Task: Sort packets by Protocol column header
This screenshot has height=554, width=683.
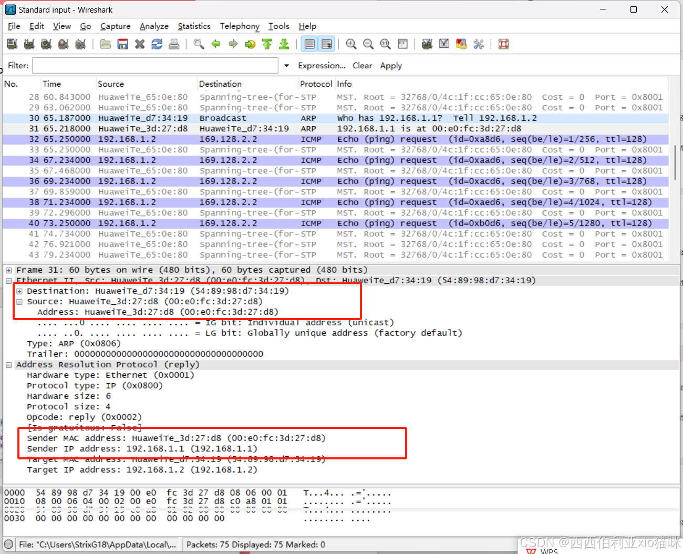Action: (x=316, y=84)
